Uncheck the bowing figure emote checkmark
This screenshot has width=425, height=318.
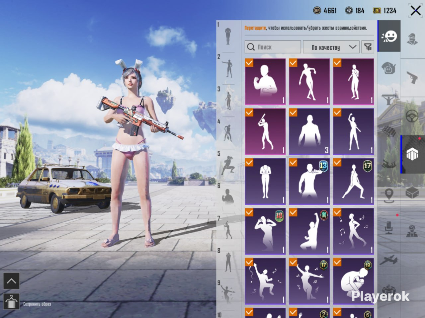pyautogui.click(x=249, y=162)
